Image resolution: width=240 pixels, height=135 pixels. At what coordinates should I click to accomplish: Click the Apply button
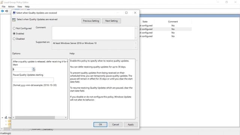click(x=131, y=124)
